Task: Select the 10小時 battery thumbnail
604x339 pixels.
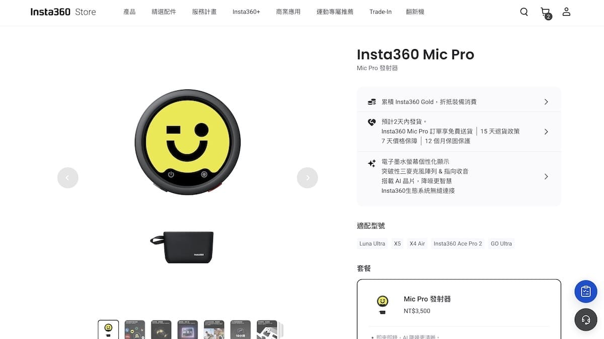Action: coord(240,330)
